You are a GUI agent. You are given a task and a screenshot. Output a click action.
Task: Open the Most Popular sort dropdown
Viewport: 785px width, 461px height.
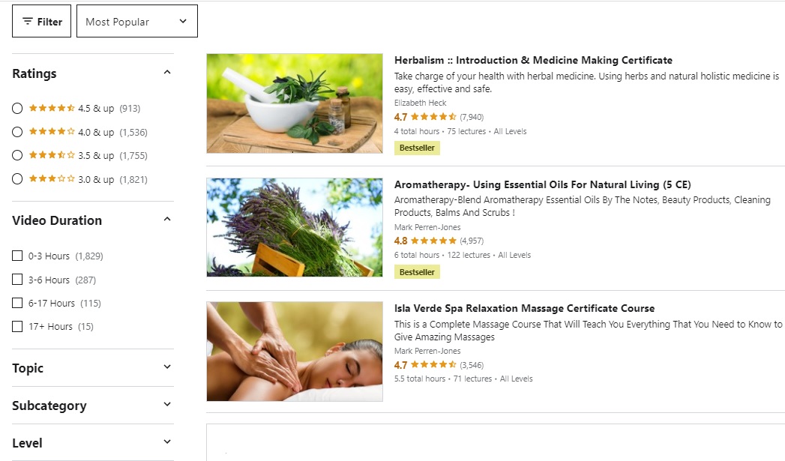pos(136,21)
